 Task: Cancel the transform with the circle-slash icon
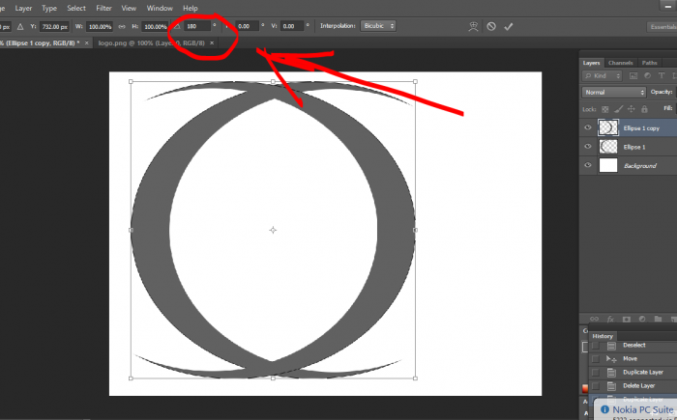point(491,26)
